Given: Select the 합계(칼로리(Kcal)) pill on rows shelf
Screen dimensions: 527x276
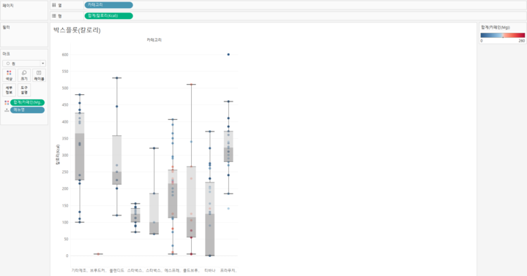Looking at the screenshot, I should [108, 16].
